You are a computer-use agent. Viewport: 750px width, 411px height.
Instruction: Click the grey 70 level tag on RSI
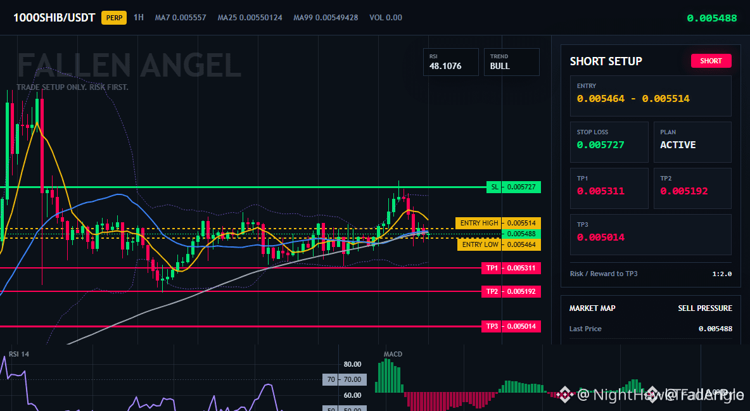point(345,379)
